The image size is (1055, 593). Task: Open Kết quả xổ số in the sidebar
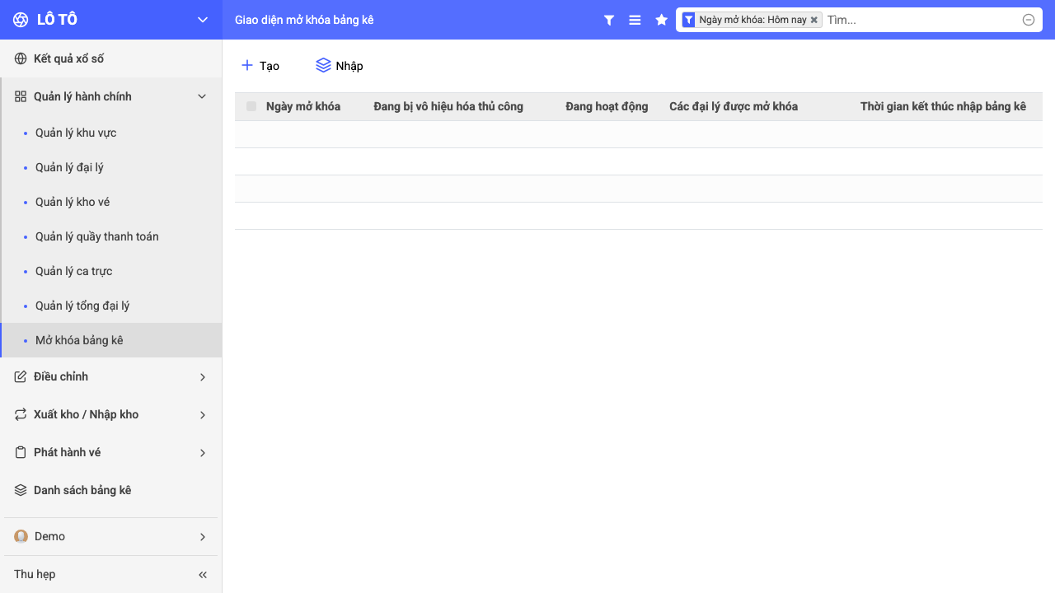point(111,58)
